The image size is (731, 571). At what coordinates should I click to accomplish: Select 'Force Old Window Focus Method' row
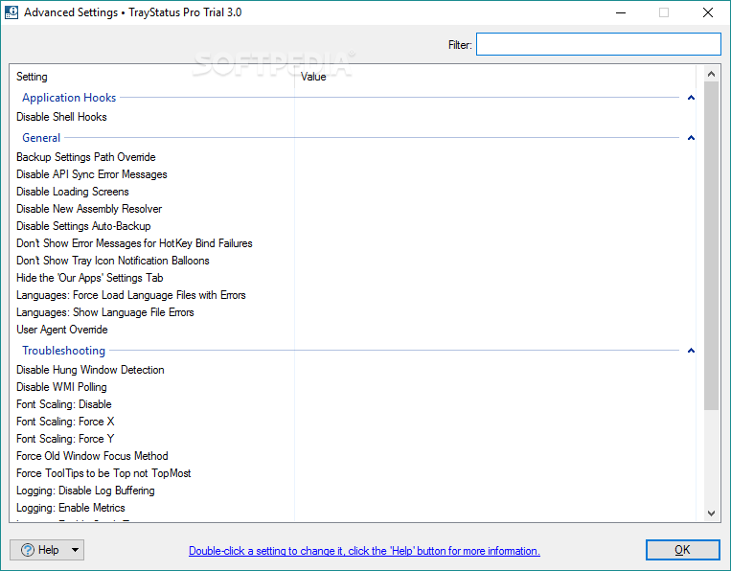pos(92,455)
